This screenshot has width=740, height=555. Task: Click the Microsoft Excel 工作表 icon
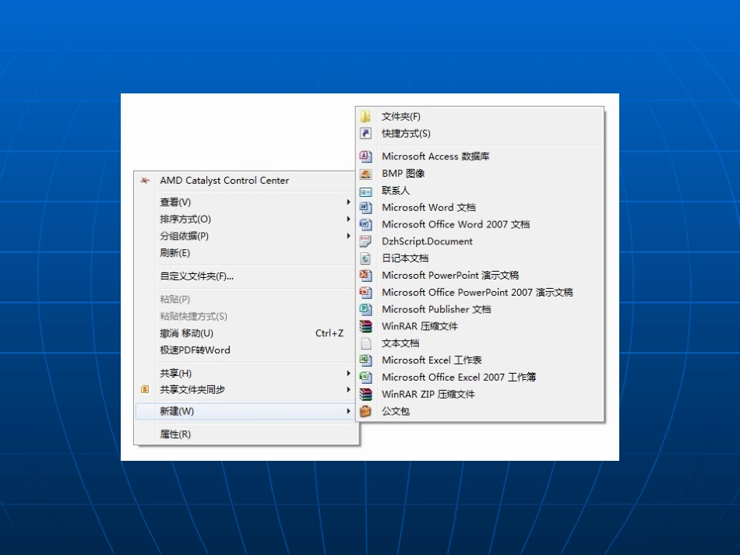point(365,360)
